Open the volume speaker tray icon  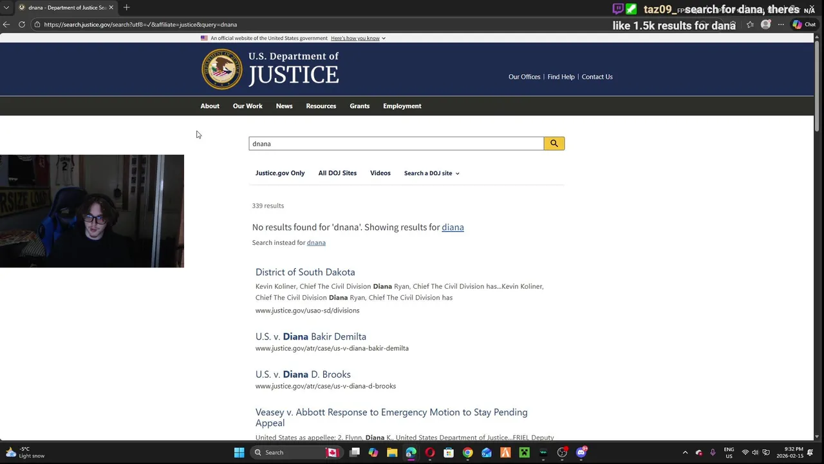pos(755,452)
